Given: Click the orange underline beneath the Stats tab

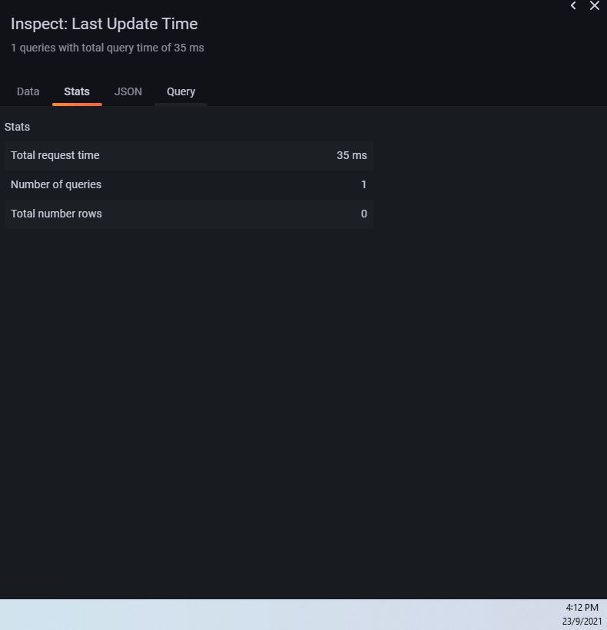Looking at the screenshot, I should (x=77, y=104).
